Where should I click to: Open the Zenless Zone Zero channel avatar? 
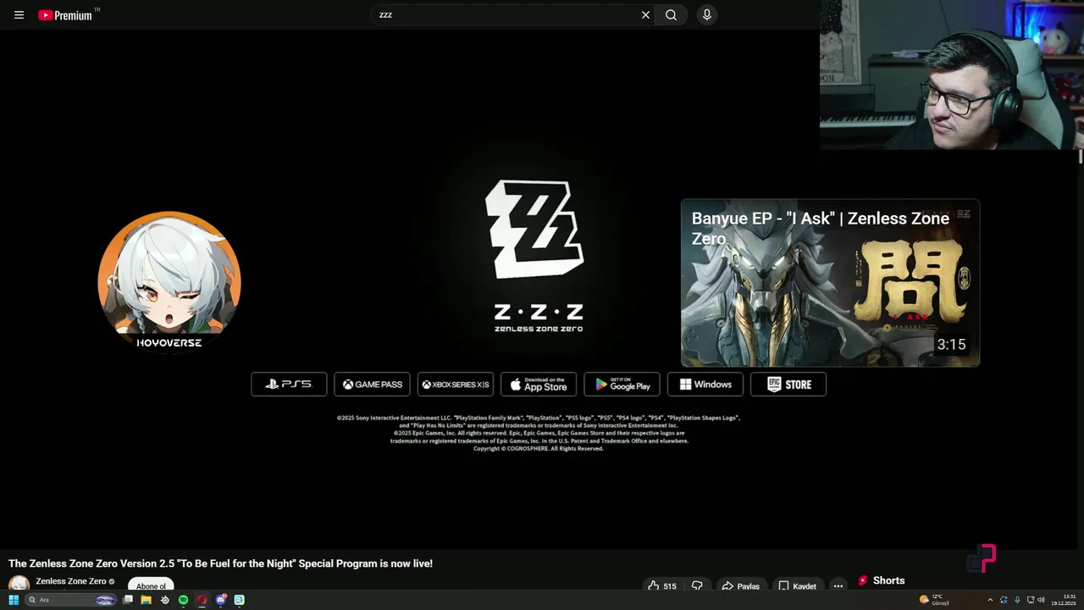coord(19,585)
